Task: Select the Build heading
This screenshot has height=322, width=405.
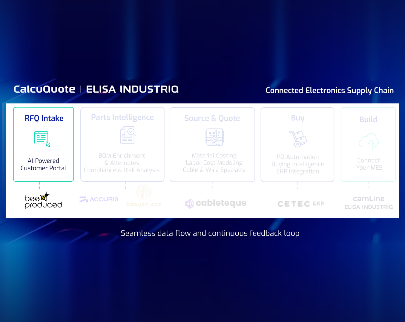Action: click(x=368, y=120)
